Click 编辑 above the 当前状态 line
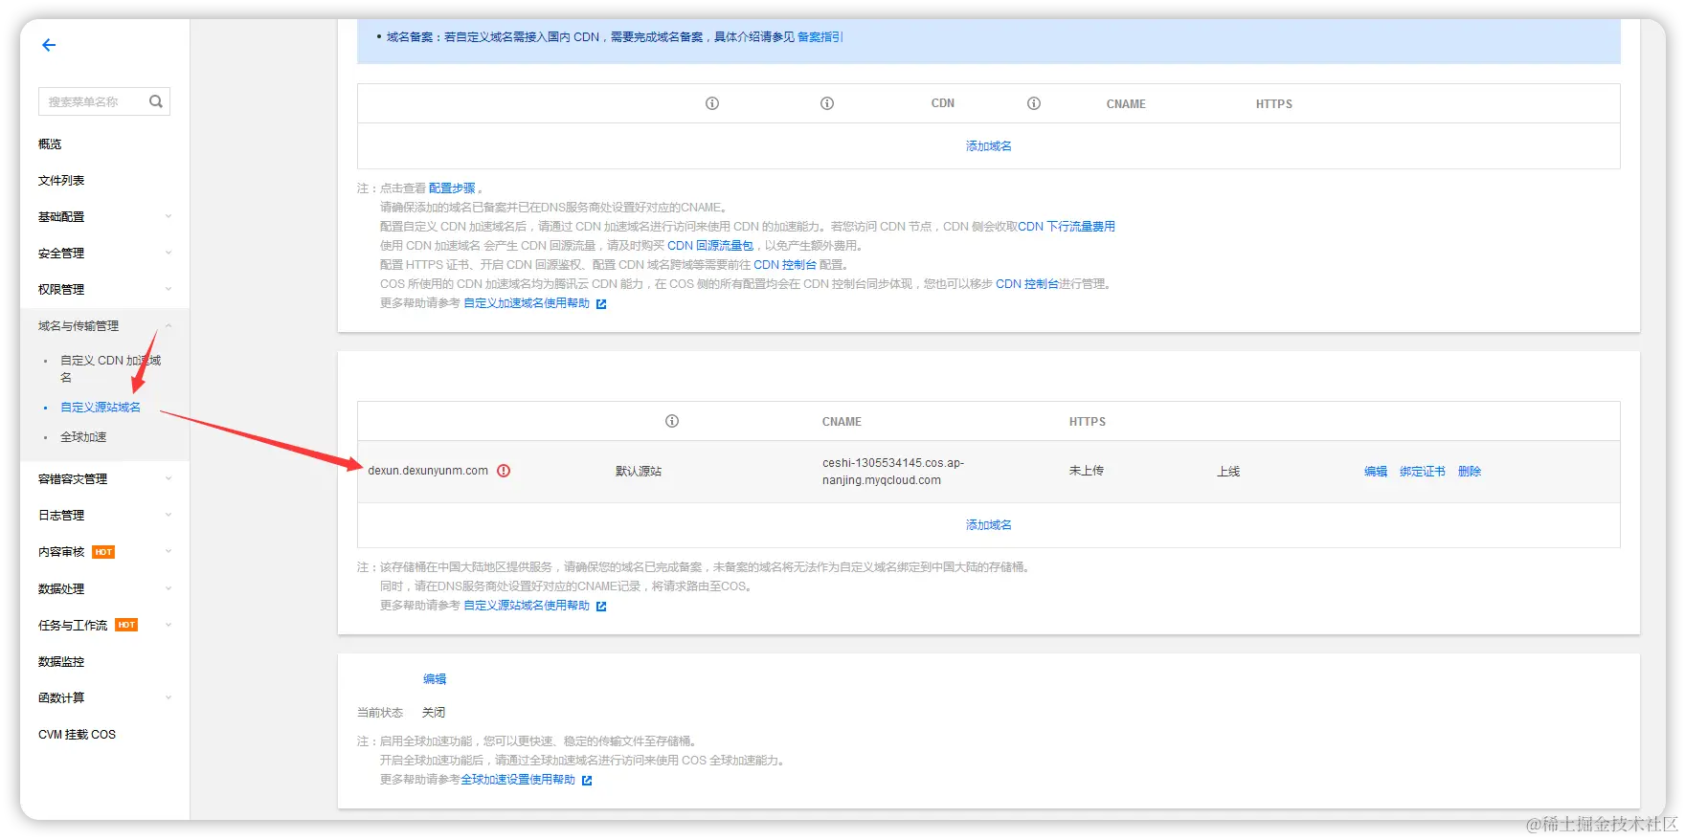 point(435,679)
